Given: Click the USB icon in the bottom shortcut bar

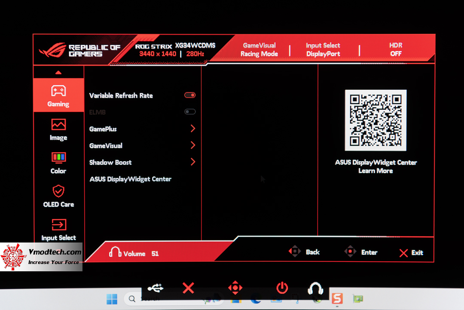Looking at the screenshot, I should (x=156, y=288).
